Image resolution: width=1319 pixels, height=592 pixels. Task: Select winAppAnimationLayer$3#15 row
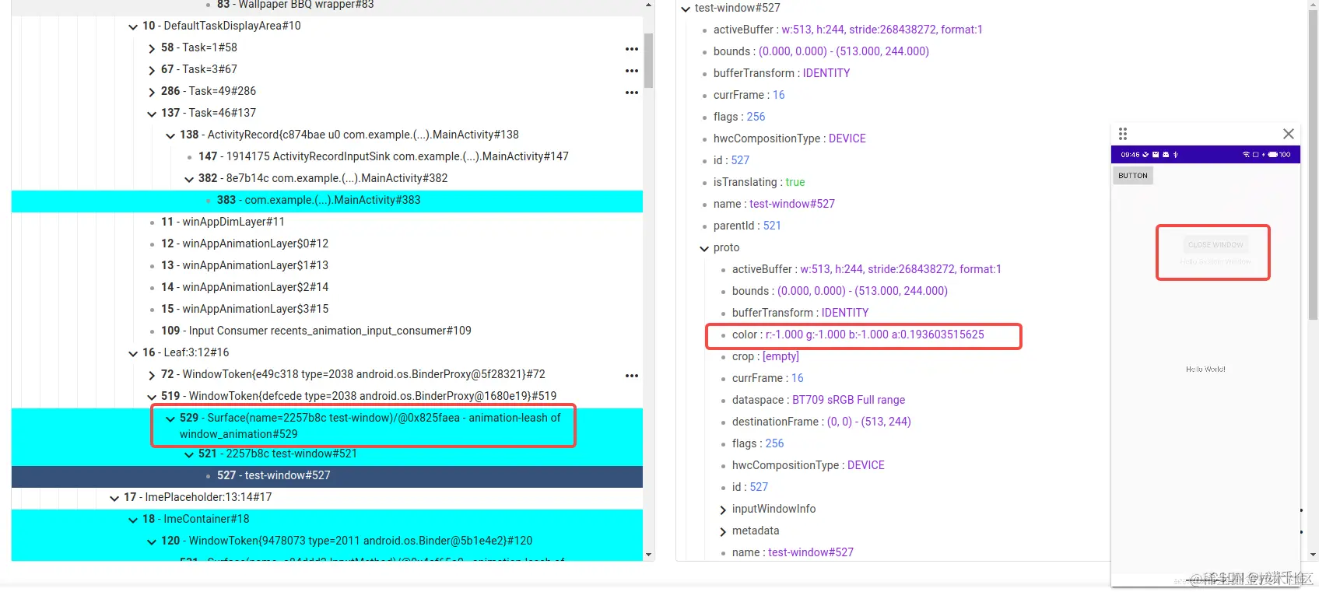(x=327, y=309)
